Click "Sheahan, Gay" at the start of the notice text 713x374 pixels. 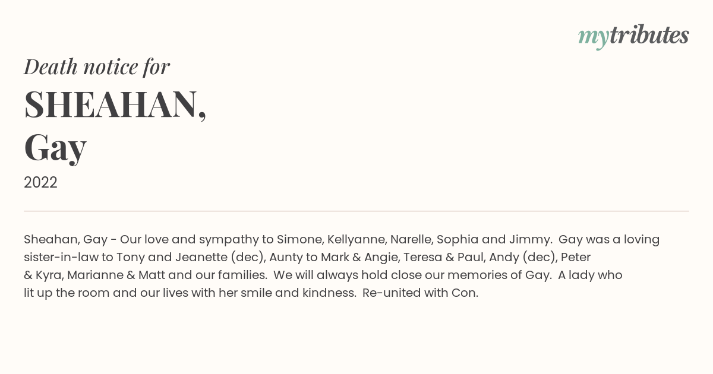tap(65, 240)
